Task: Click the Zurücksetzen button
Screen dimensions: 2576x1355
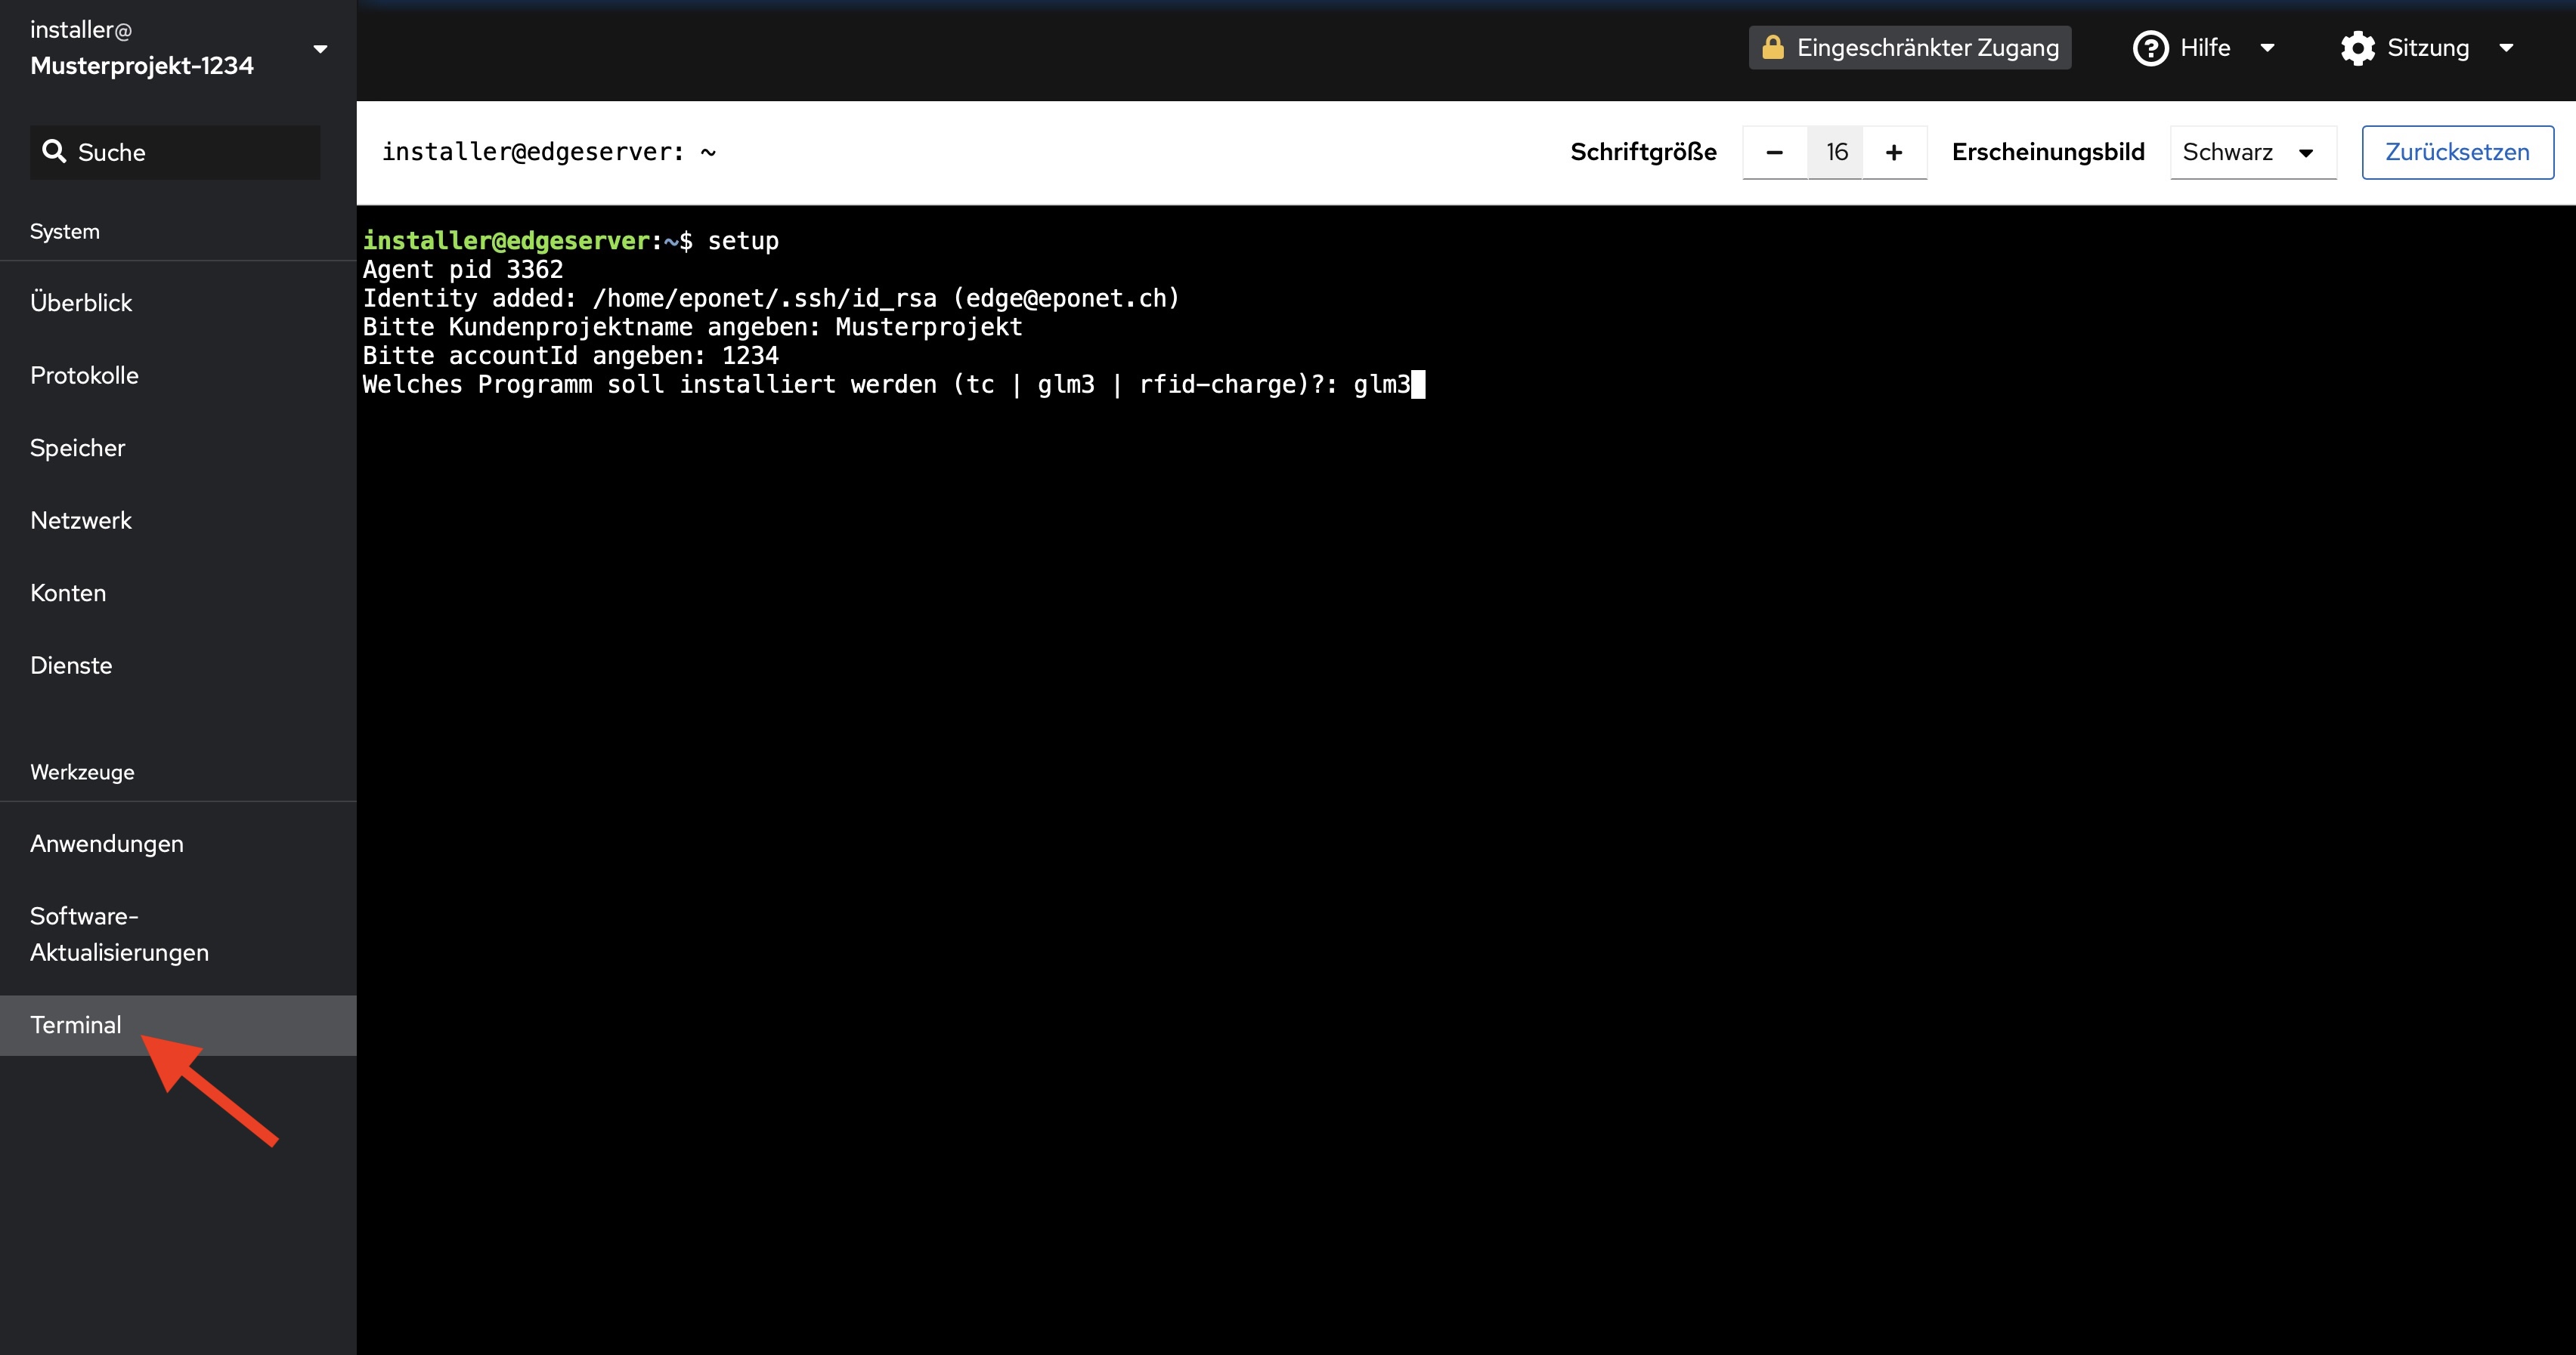Action: [x=2457, y=152]
